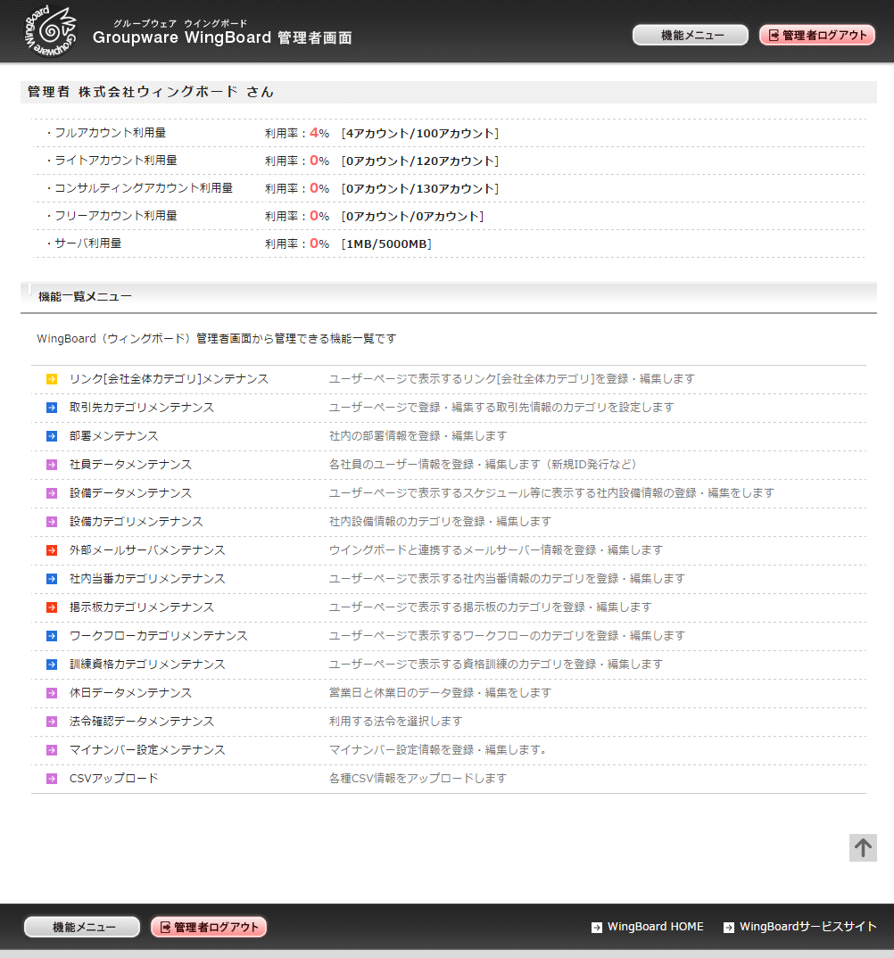894x958 pixels.
Task: Open 取引先カテゴリメンテナンス
Action: (x=142, y=409)
